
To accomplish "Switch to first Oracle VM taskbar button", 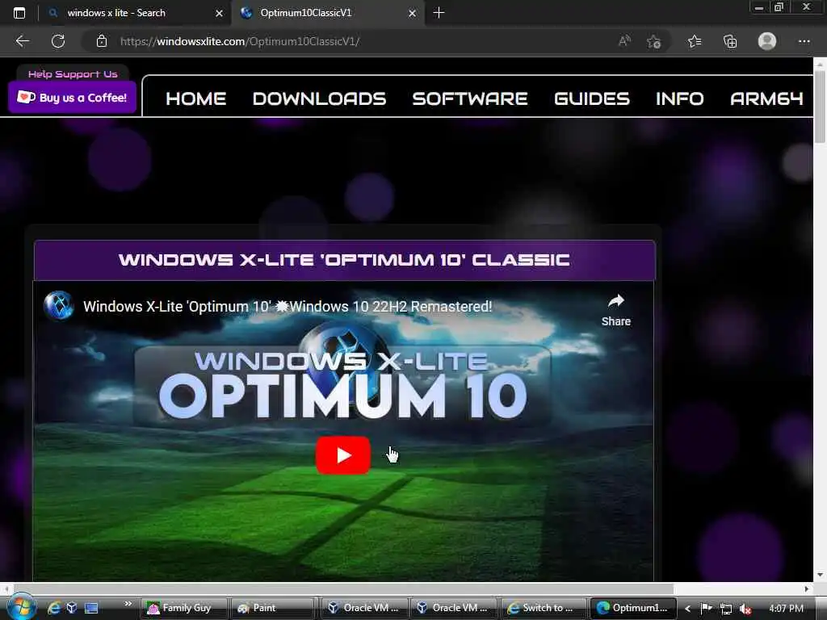I will click(x=364, y=608).
